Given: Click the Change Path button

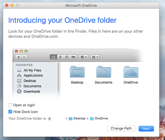Looking at the screenshot, I should click(121, 128).
